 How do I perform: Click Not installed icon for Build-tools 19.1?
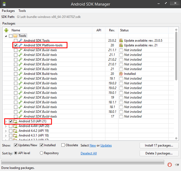121,79
